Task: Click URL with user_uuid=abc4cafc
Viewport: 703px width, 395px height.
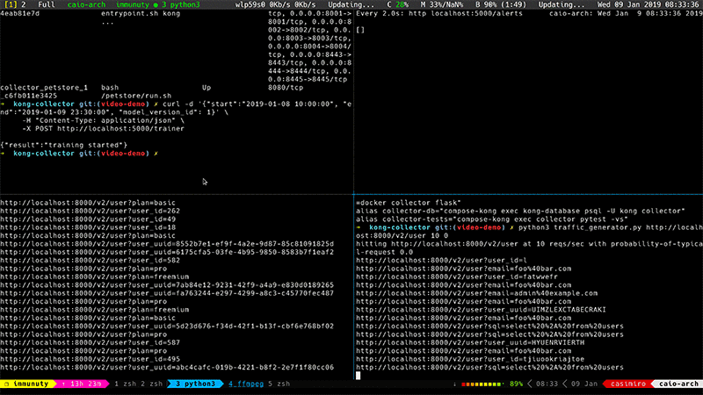Action: point(167,367)
